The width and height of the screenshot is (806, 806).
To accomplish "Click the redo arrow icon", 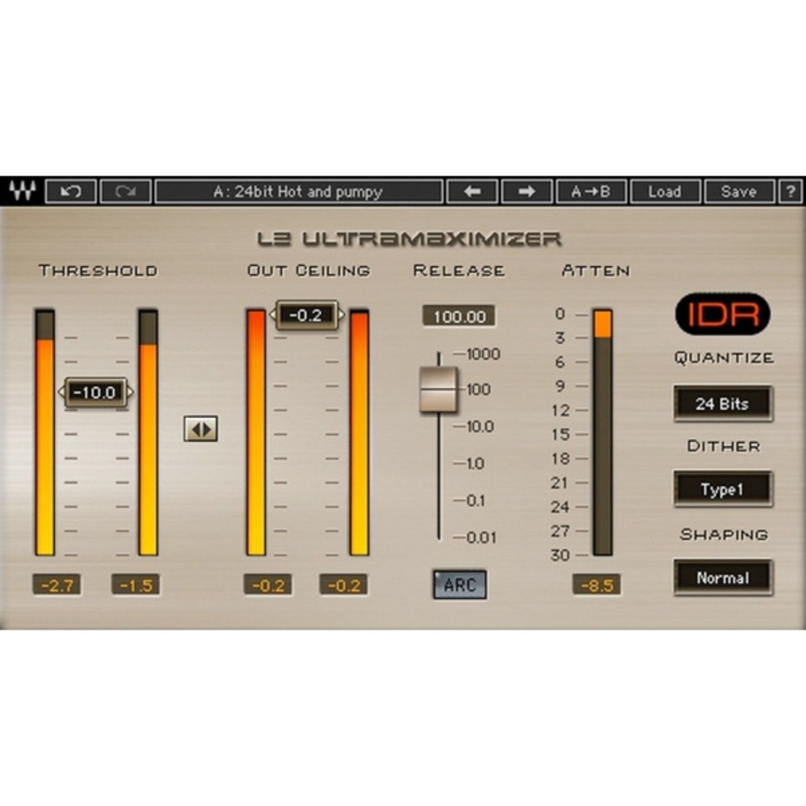I will [x=126, y=191].
